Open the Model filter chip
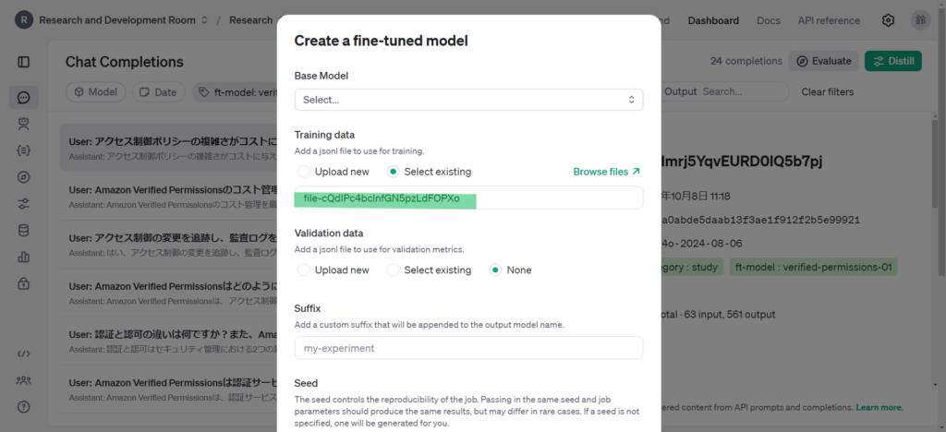 click(x=96, y=92)
